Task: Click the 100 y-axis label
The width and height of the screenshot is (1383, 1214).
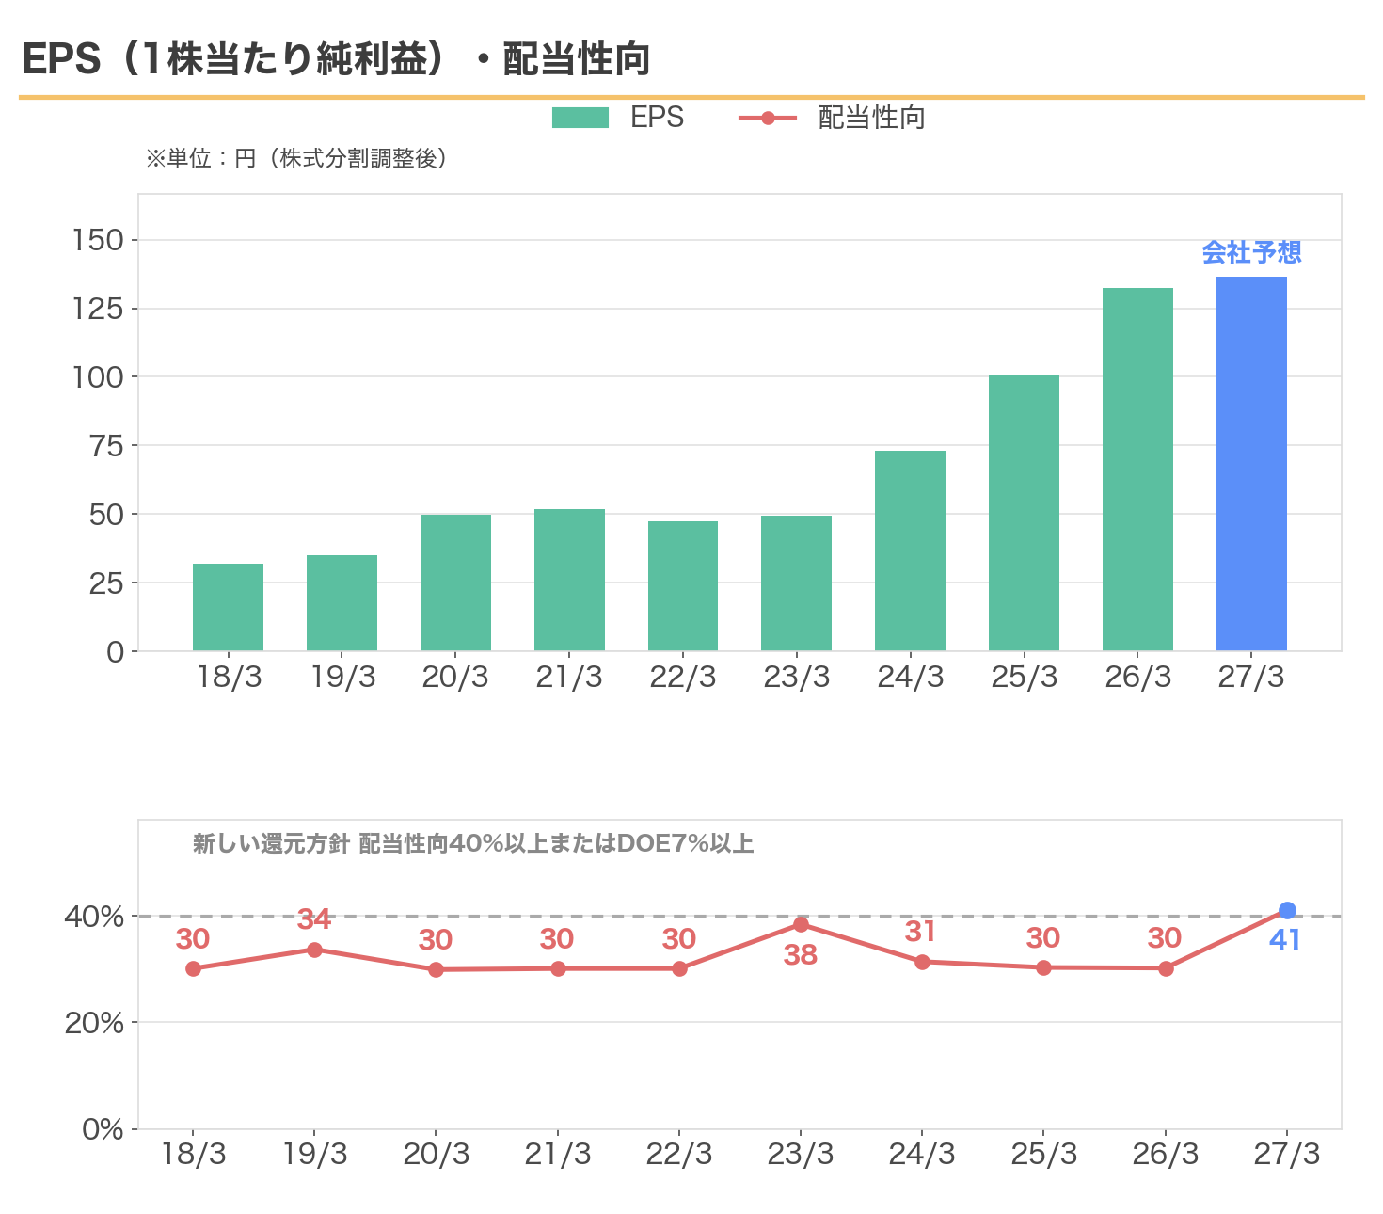Action: point(98,377)
